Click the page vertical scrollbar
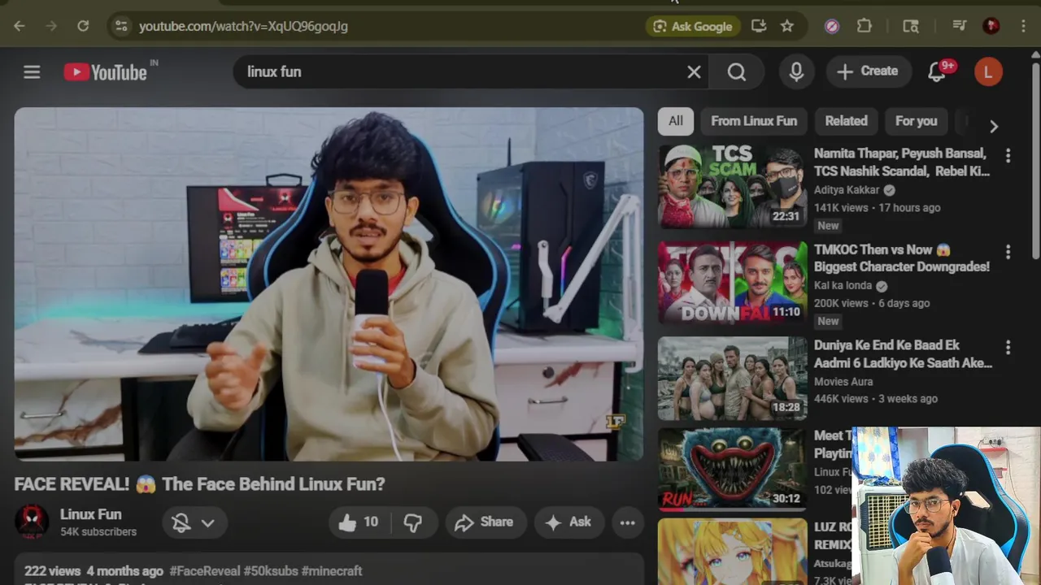Viewport: 1041px width, 585px height. pyautogui.click(x=1035, y=162)
